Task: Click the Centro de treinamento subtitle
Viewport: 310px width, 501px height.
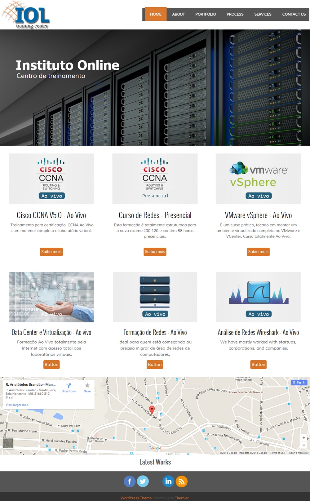Action: [x=51, y=76]
